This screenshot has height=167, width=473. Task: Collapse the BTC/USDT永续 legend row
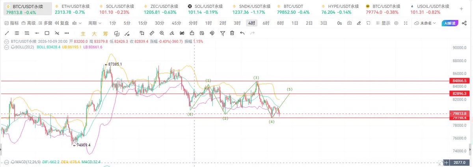pos(6,41)
